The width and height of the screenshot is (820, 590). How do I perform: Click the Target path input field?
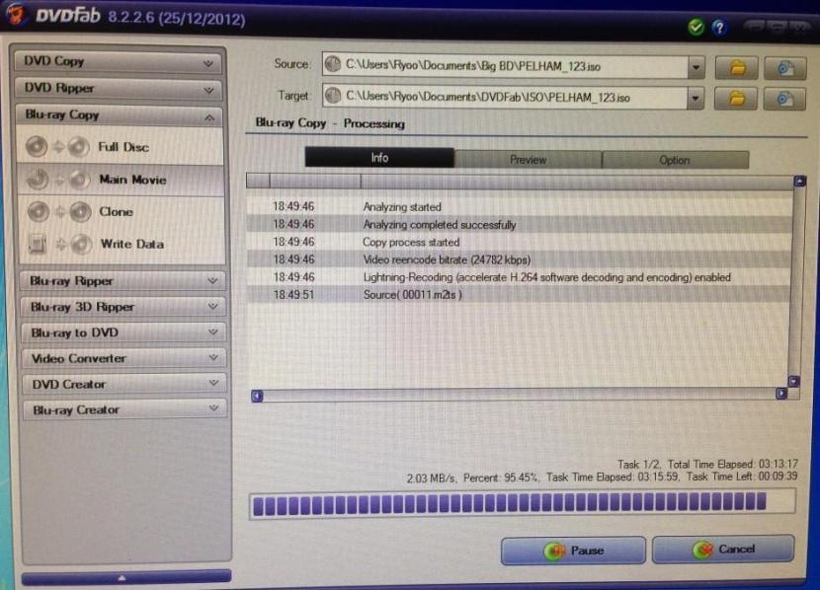click(505, 97)
